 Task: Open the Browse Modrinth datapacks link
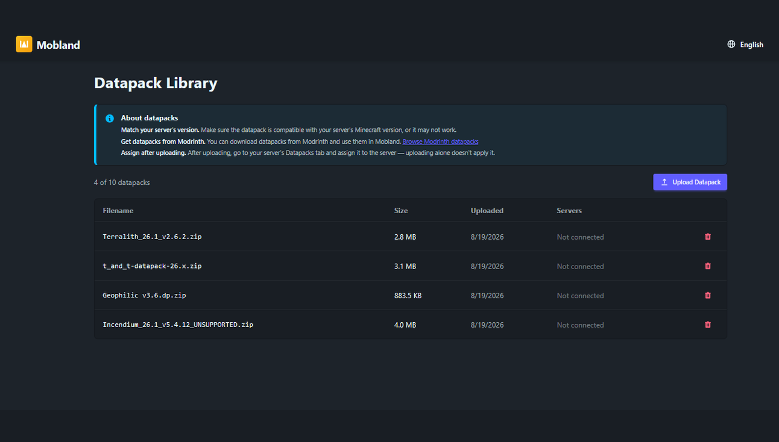point(440,142)
